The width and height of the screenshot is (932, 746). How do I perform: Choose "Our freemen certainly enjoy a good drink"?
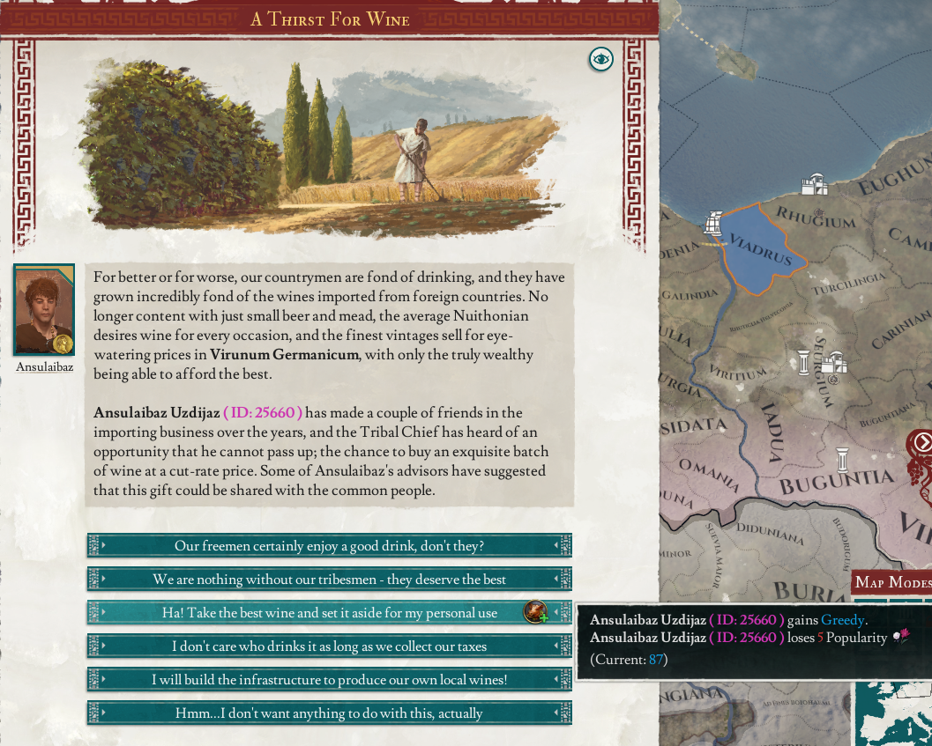coord(329,546)
